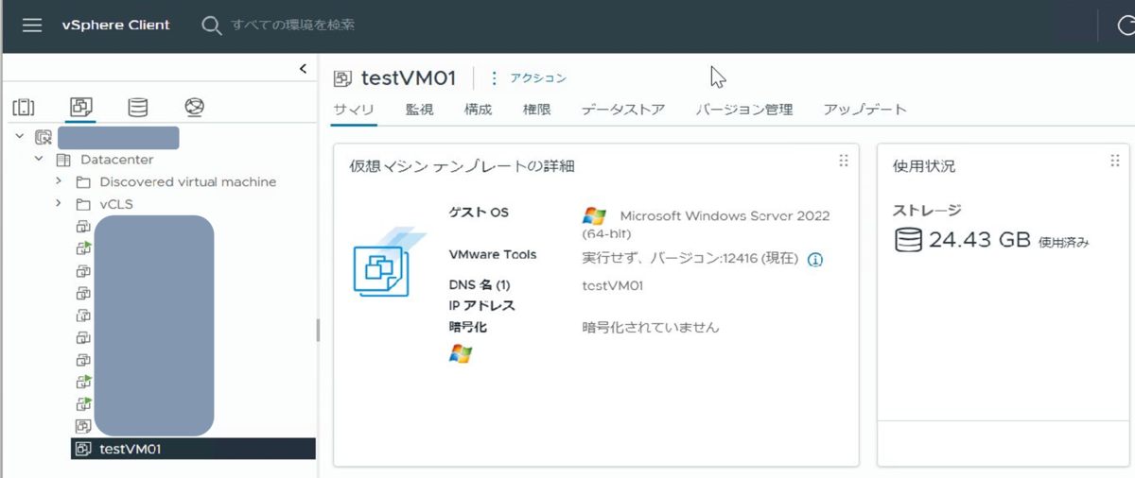Screen dimensions: 1135x478
Task: Click Windows logo below 暗号化 row
Action: click(x=461, y=354)
